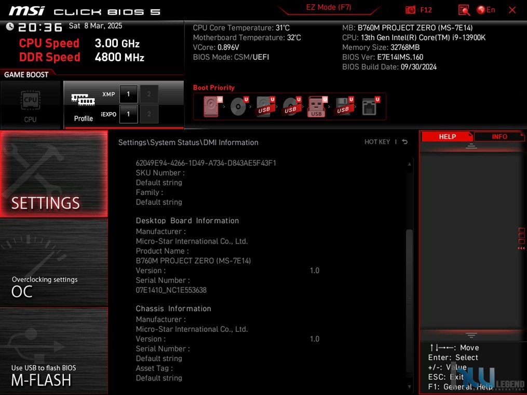Click the scroll down arrow of DMI list

pos(409,387)
